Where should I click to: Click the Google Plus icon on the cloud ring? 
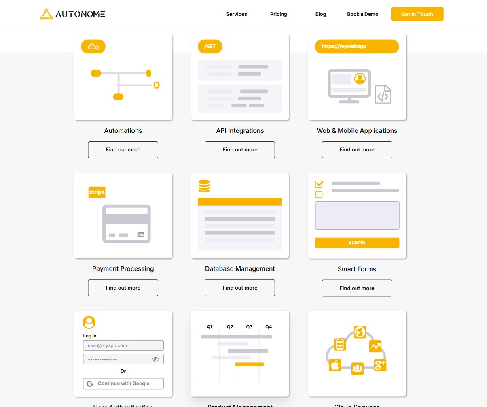tap(380, 365)
